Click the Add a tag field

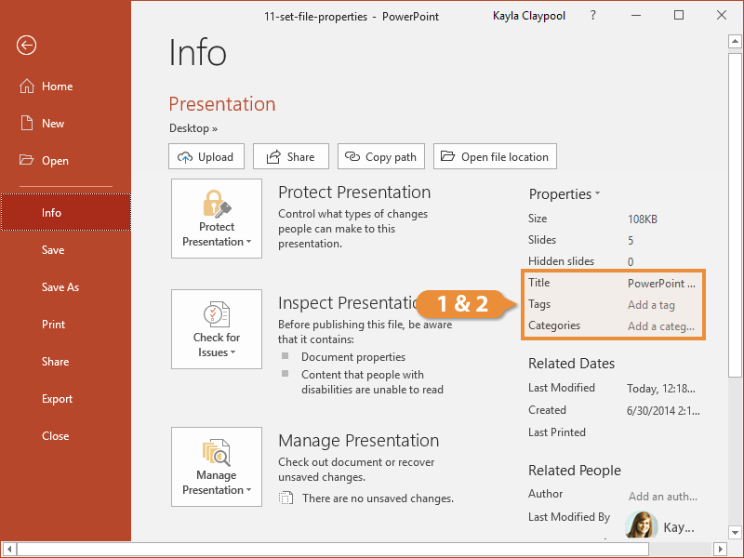[651, 305]
